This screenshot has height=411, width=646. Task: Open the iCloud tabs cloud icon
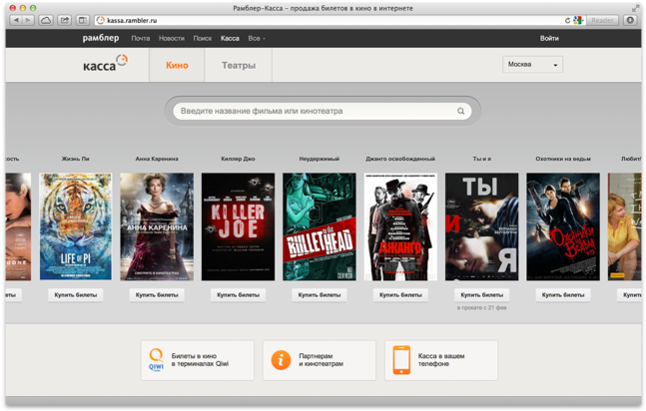(x=46, y=20)
